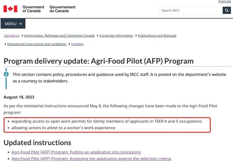Click the chevron beside MENU
Image resolution: width=233 pixels, height=166 pixels.
[x=21, y=24]
